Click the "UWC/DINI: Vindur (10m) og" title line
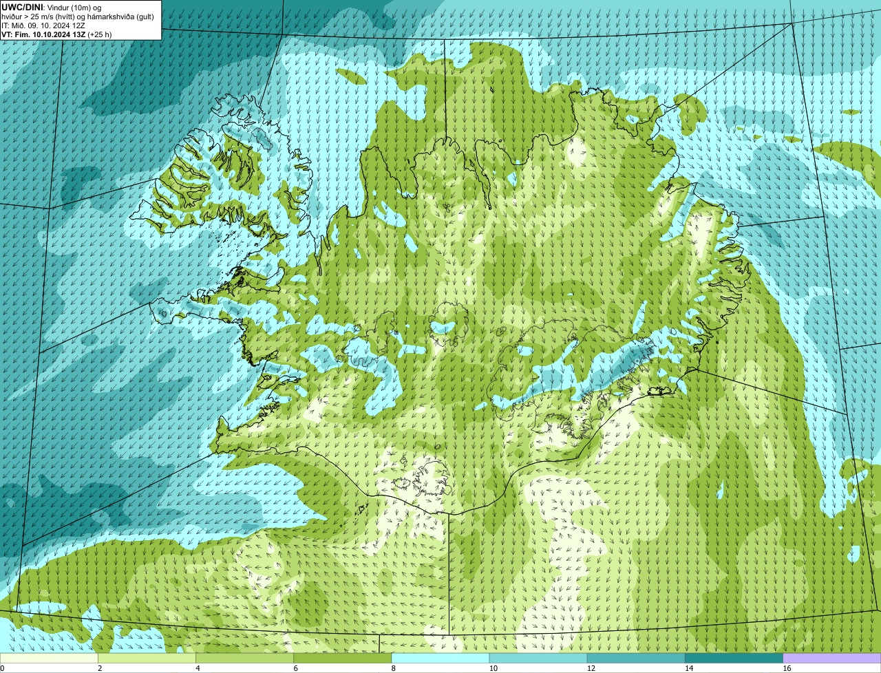The width and height of the screenshot is (881, 673). point(52,7)
